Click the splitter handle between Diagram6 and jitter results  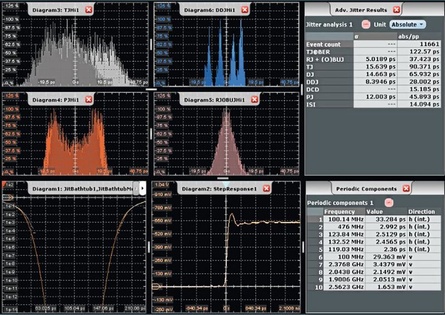click(x=302, y=90)
